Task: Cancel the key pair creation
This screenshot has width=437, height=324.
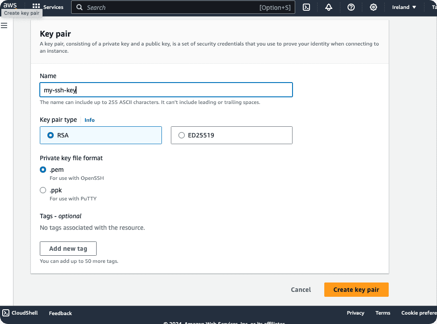Action: [301, 290]
